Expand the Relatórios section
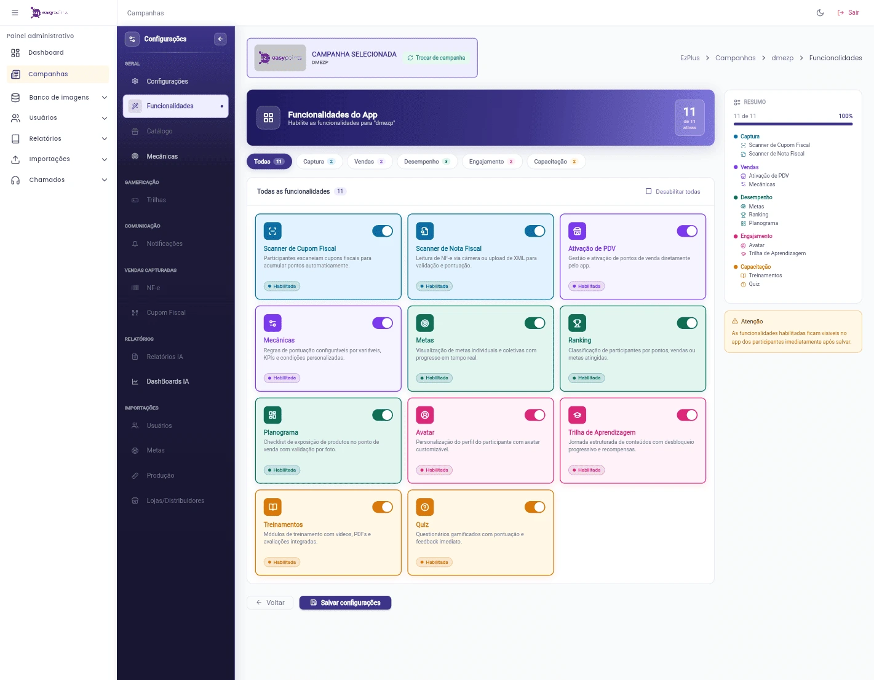The height and width of the screenshot is (680, 874). tap(58, 138)
